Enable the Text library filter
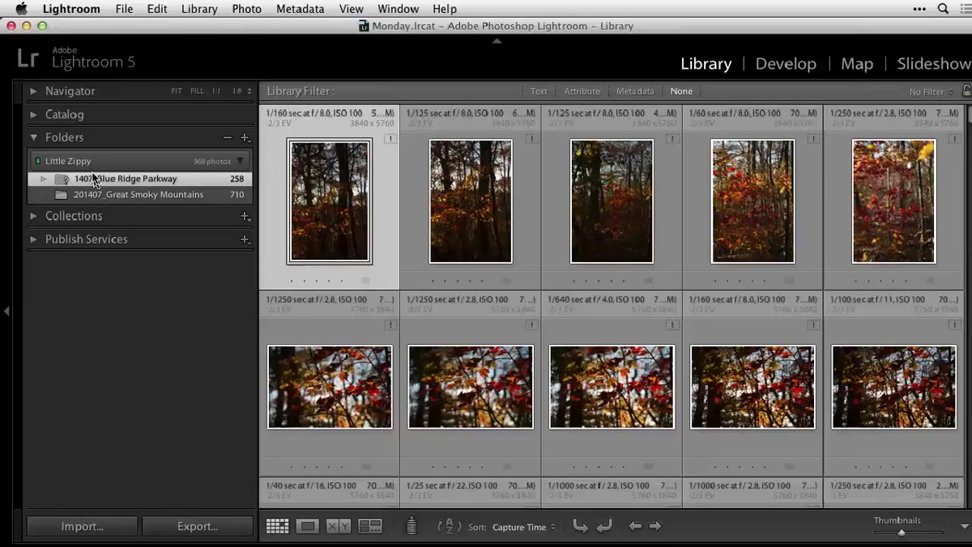This screenshot has height=547, width=972. click(539, 91)
